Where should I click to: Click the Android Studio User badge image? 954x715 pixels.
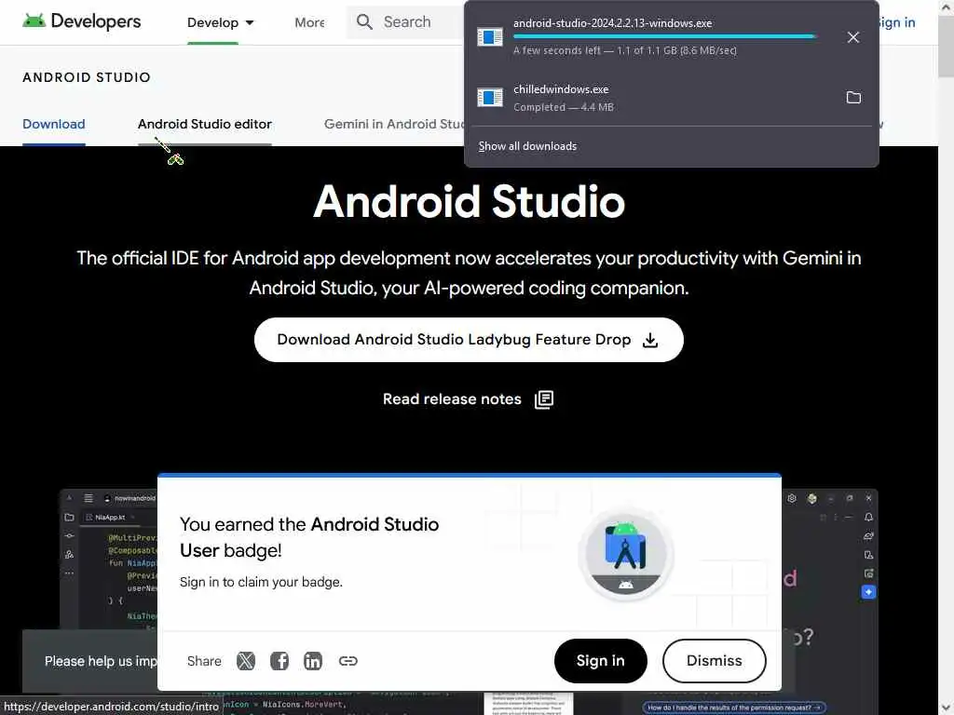click(626, 555)
